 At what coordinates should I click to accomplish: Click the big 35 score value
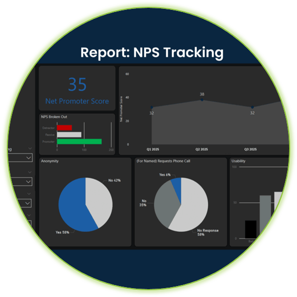click(77, 84)
